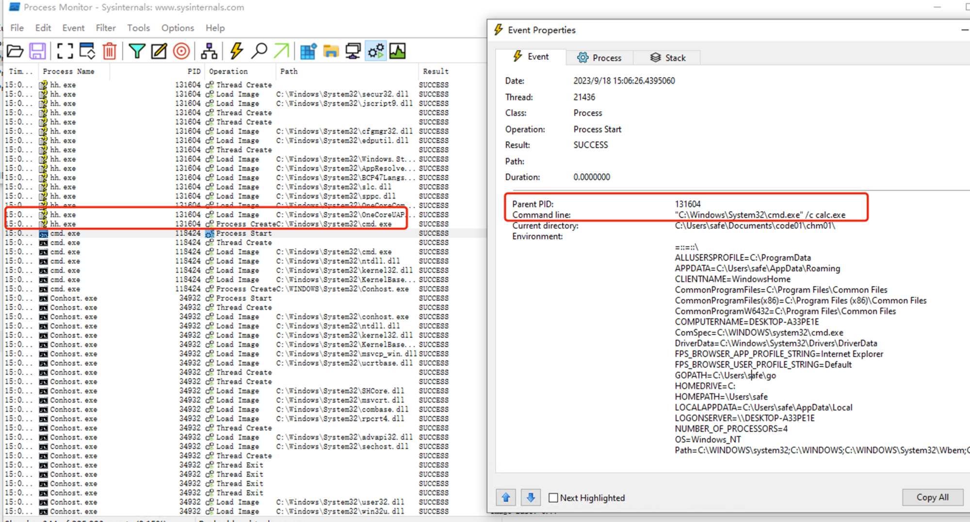Open the Process Tree icon
The height and width of the screenshot is (522, 970).
point(209,51)
